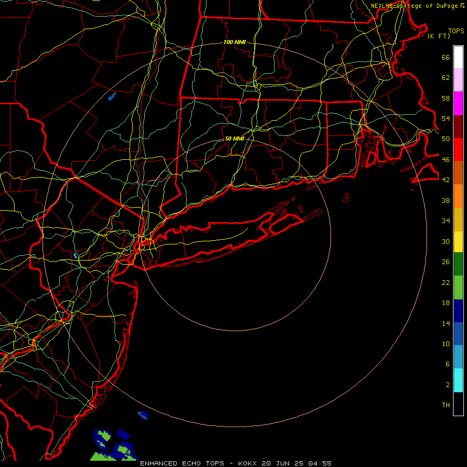Image resolution: width=467 pixels, height=467 pixels.
Task: Click the '18' legend value label
Action: point(446,303)
